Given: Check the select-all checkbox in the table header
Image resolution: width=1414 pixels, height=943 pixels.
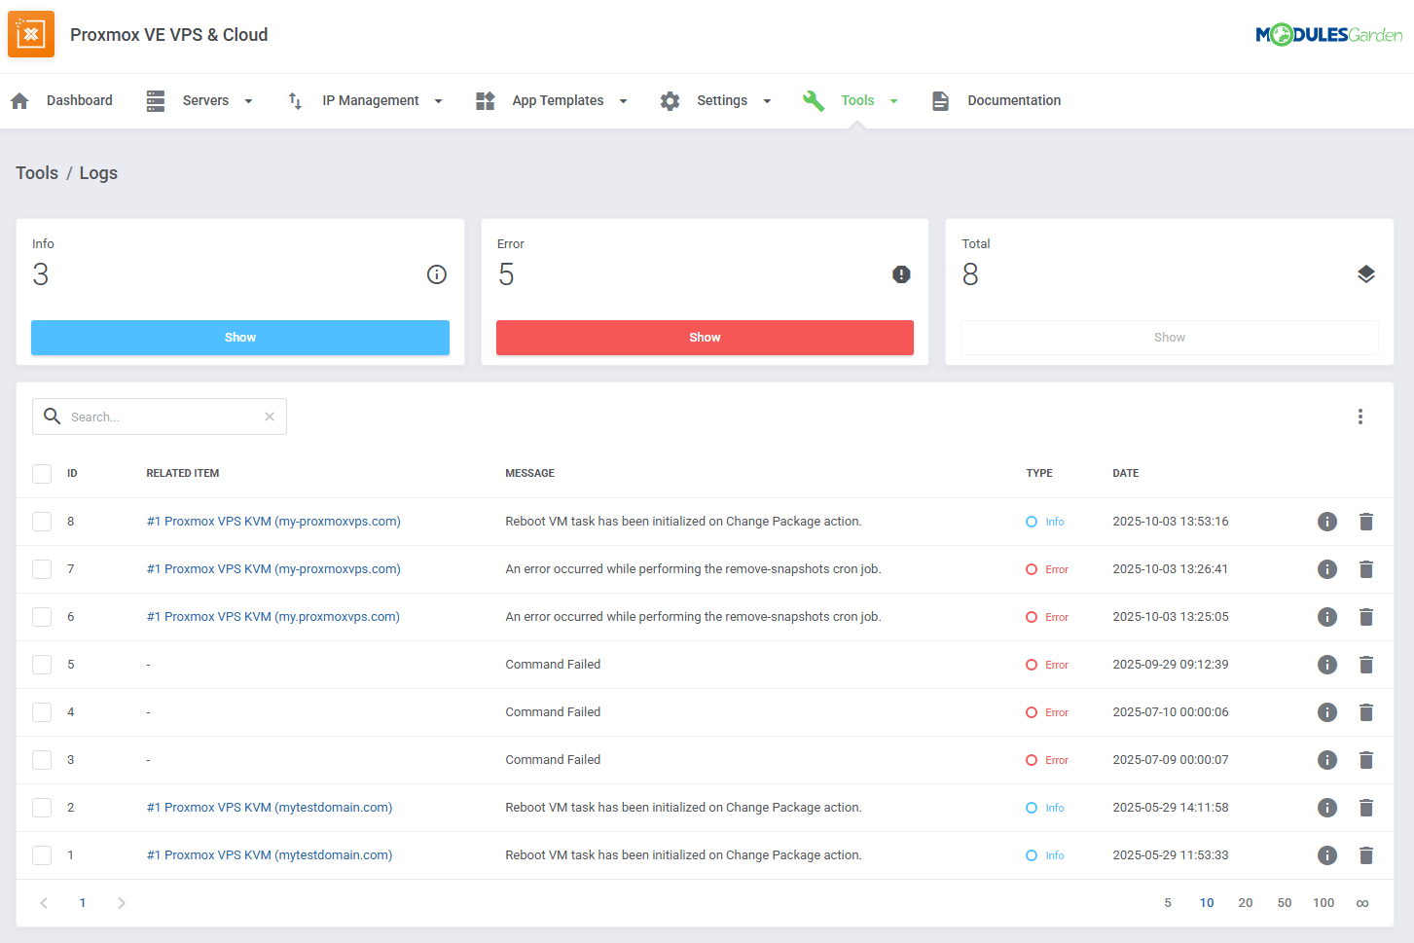Looking at the screenshot, I should click(41, 473).
